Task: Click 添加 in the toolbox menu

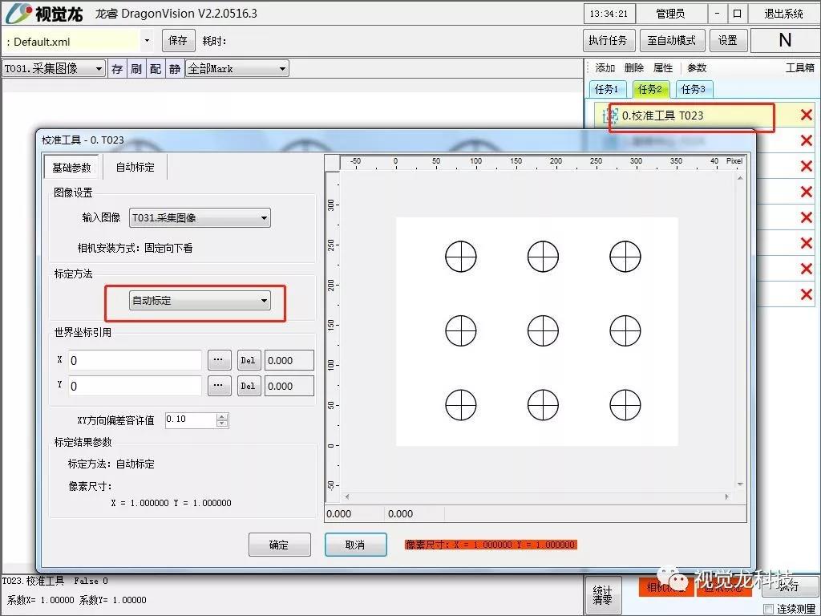Action: click(605, 68)
